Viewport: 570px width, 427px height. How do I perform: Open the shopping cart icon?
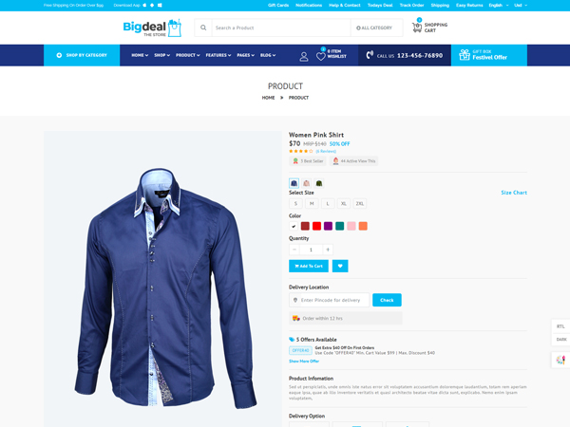click(417, 28)
